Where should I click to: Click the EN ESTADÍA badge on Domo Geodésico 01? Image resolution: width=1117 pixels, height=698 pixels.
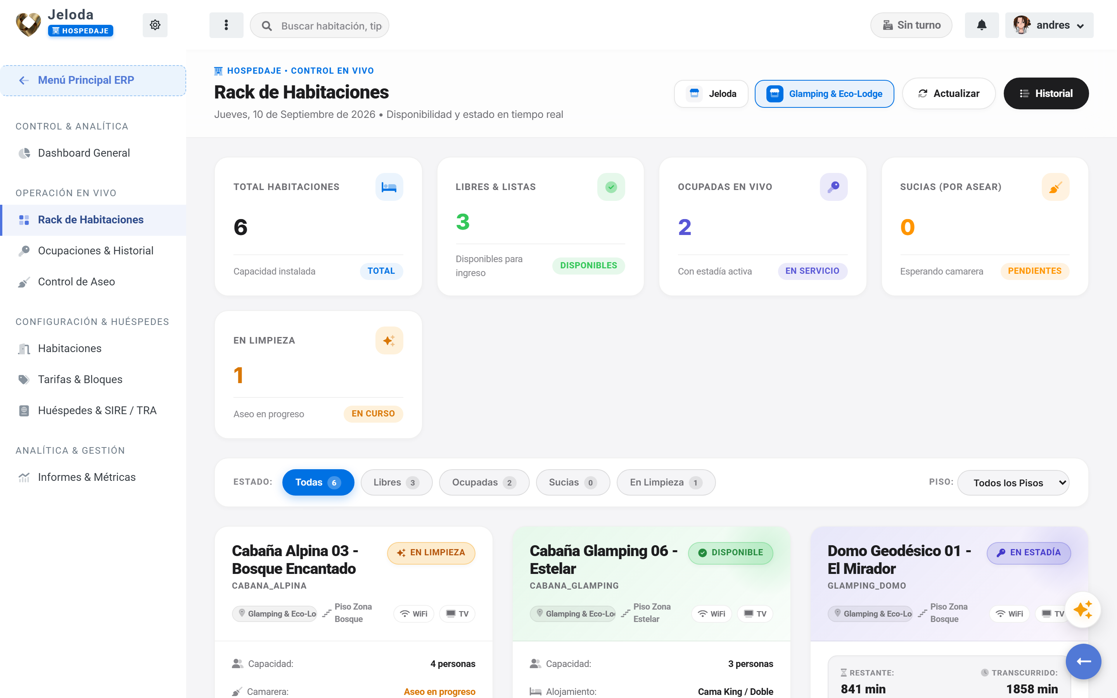tap(1029, 553)
